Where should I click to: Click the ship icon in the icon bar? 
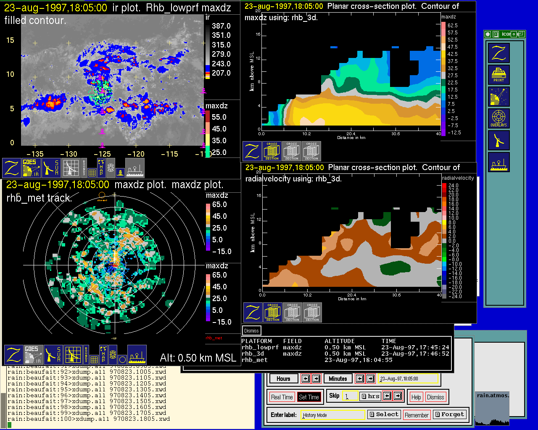(x=498, y=162)
